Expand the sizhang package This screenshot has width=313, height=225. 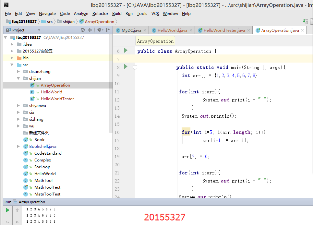[x=18, y=119]
